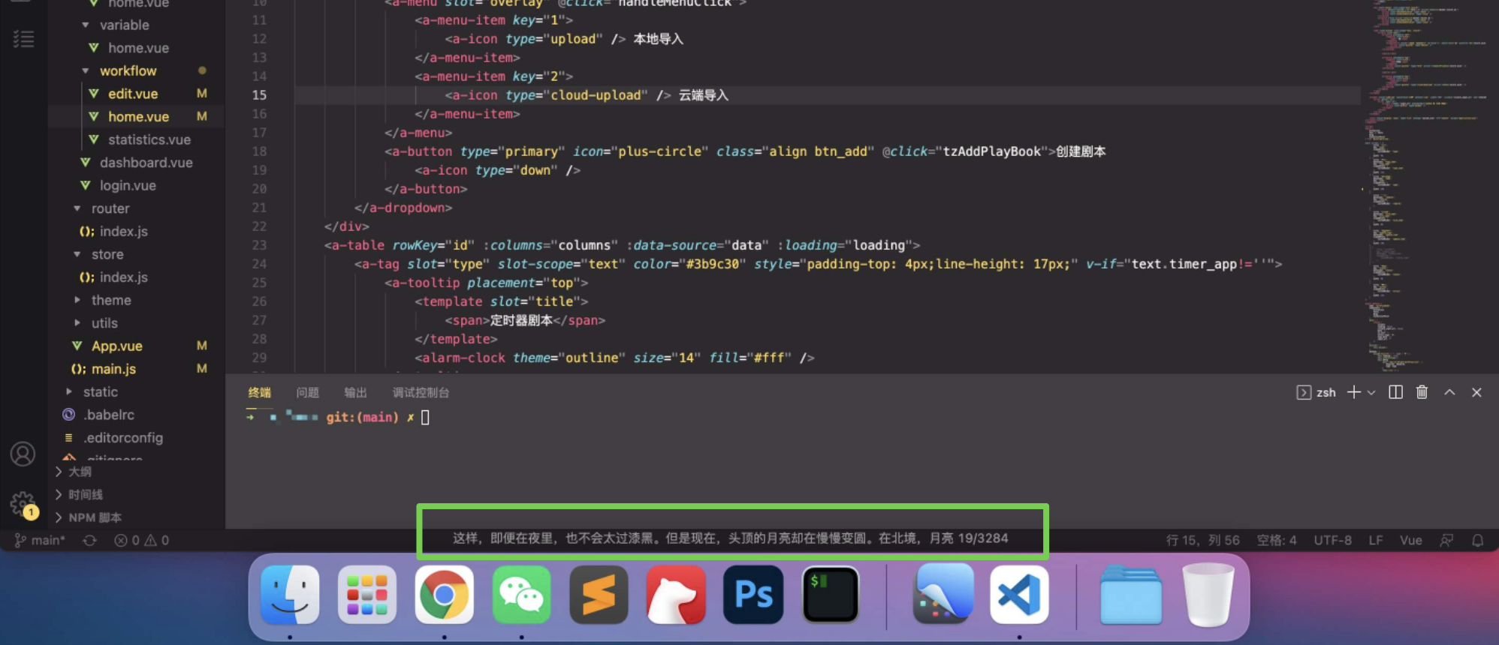Open Photoshop from the Dock
1499x645 pixels.
click(x=753, y=595)
